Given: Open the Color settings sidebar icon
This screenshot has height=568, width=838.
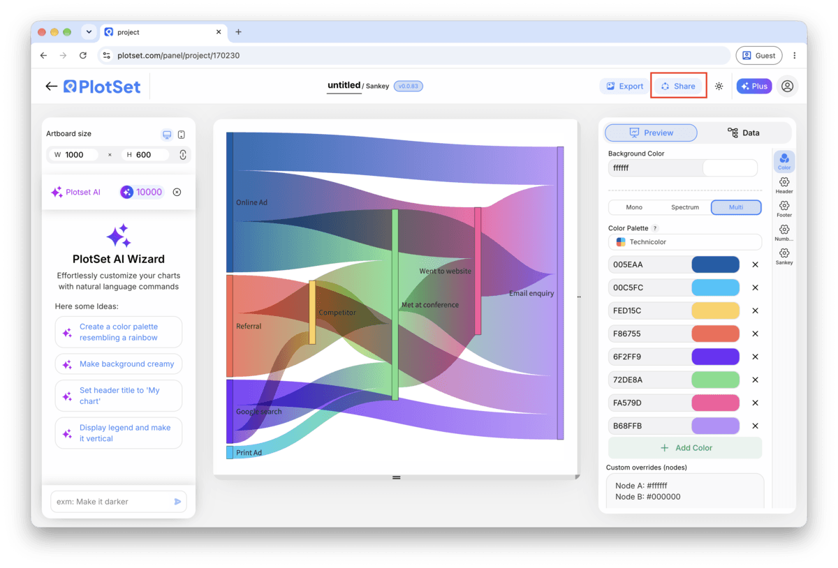Looking at the screenshot, I should [784, 161].
